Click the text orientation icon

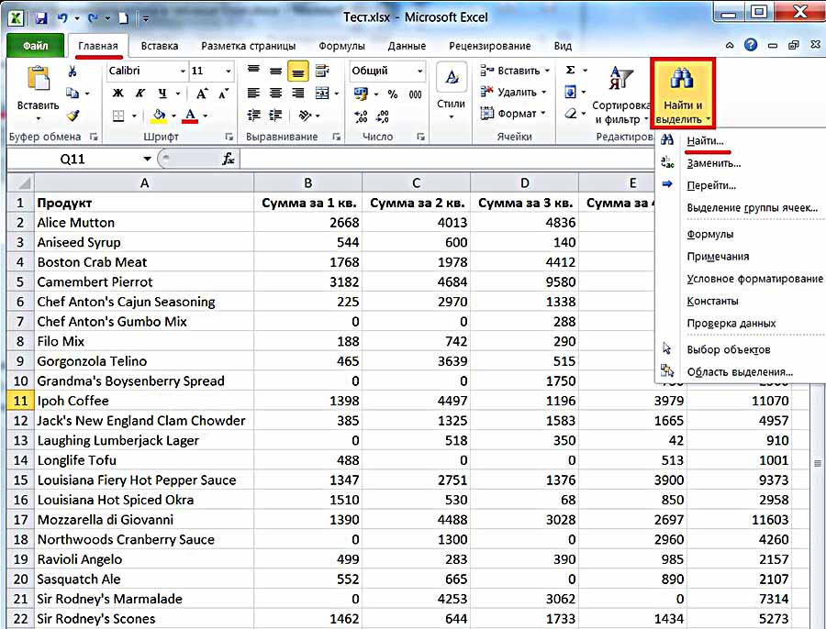coord(305,116)
